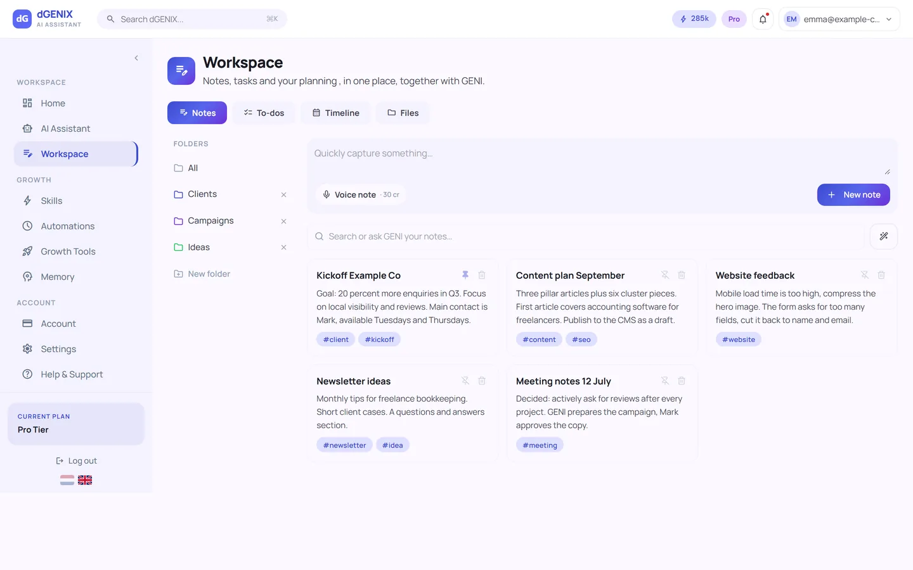Click the notes search field
This screenshot has height=570, width=913.
[x=586, y=236]
